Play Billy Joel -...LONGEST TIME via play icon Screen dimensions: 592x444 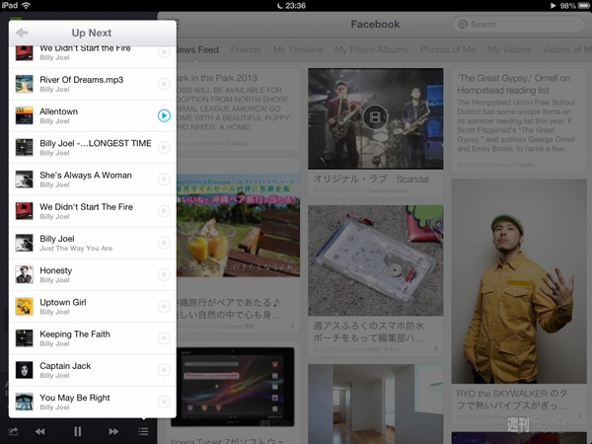click(x=164, y=147)
